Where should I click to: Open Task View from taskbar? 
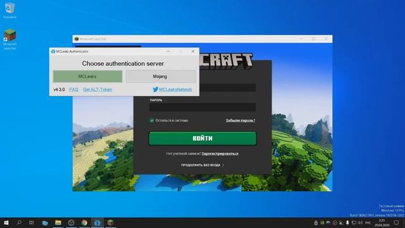pyautogui.click(x=32, y=222)
